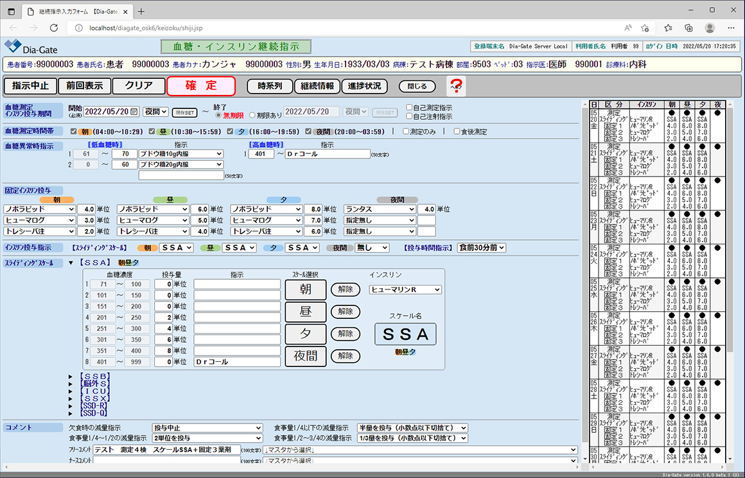Enable the 食後測定 checkbox
This screenshot has width=745, height=478.
[x=457, y=132]
